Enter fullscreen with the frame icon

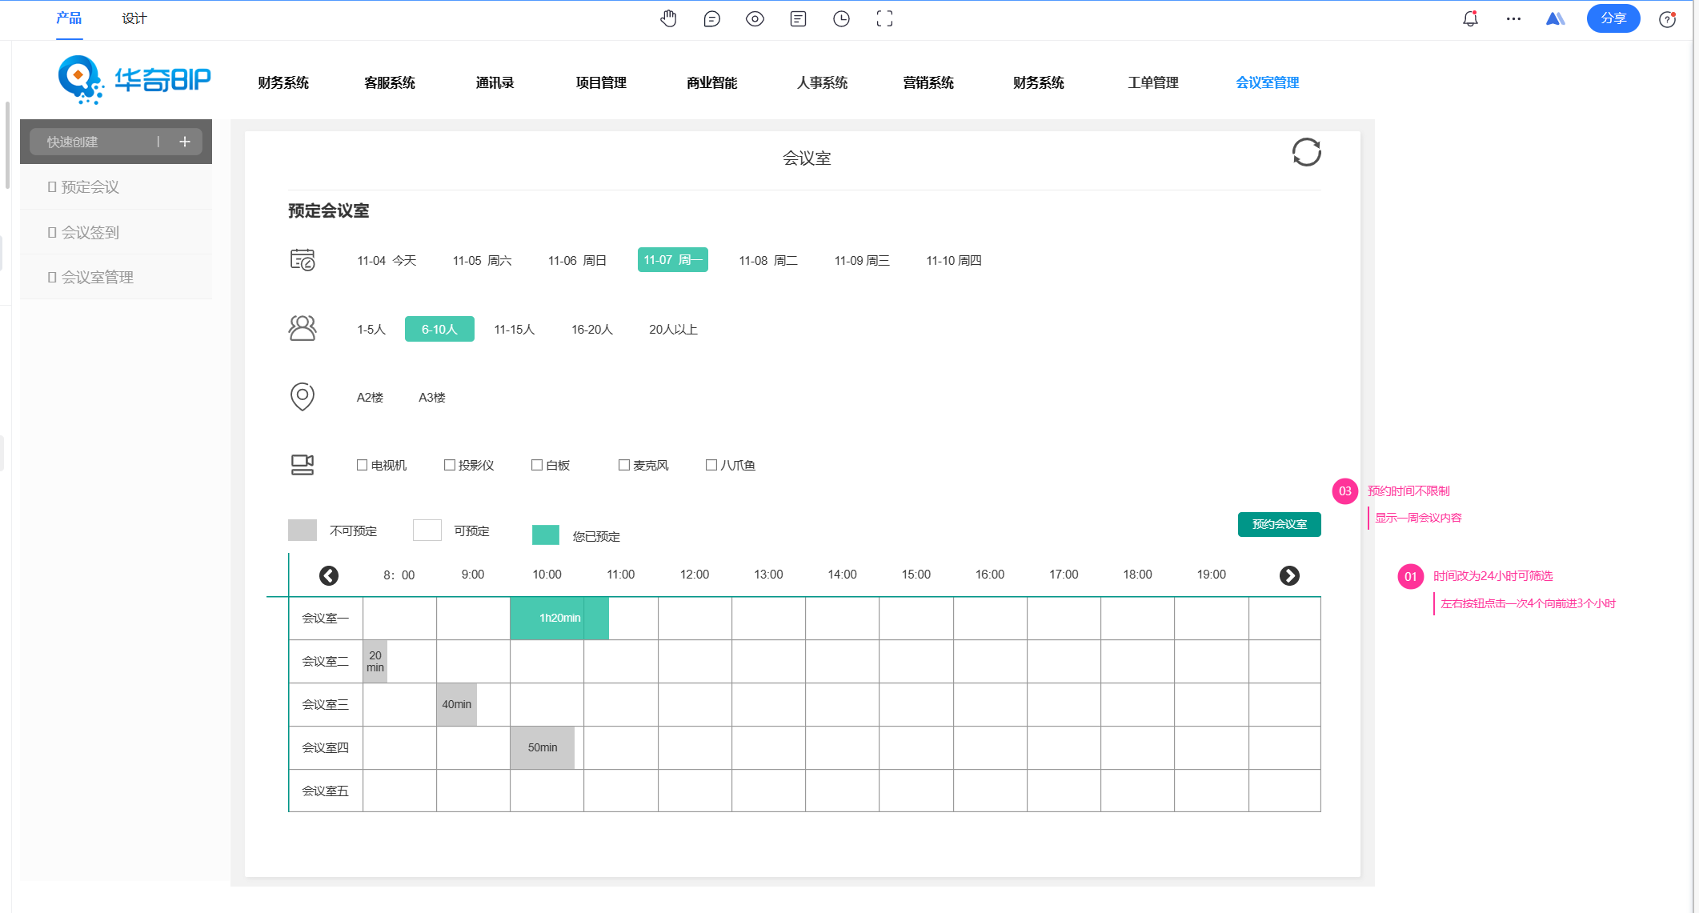[884, 19]
